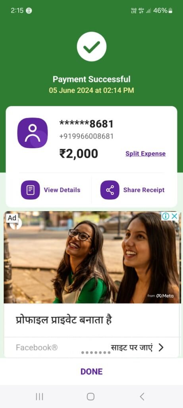Select the View Details label
The width and height of the screenshot is (183, 408).
click(62, 190)
